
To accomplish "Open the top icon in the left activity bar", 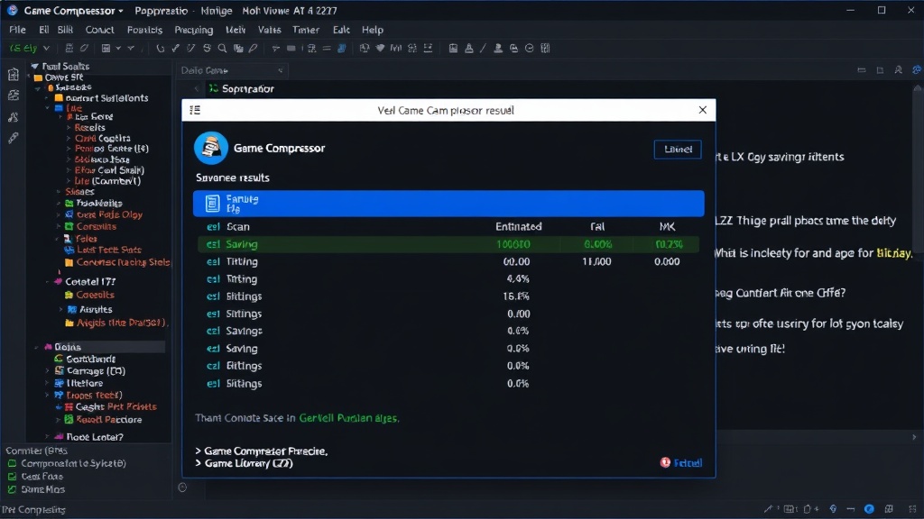I will [13, 74].
